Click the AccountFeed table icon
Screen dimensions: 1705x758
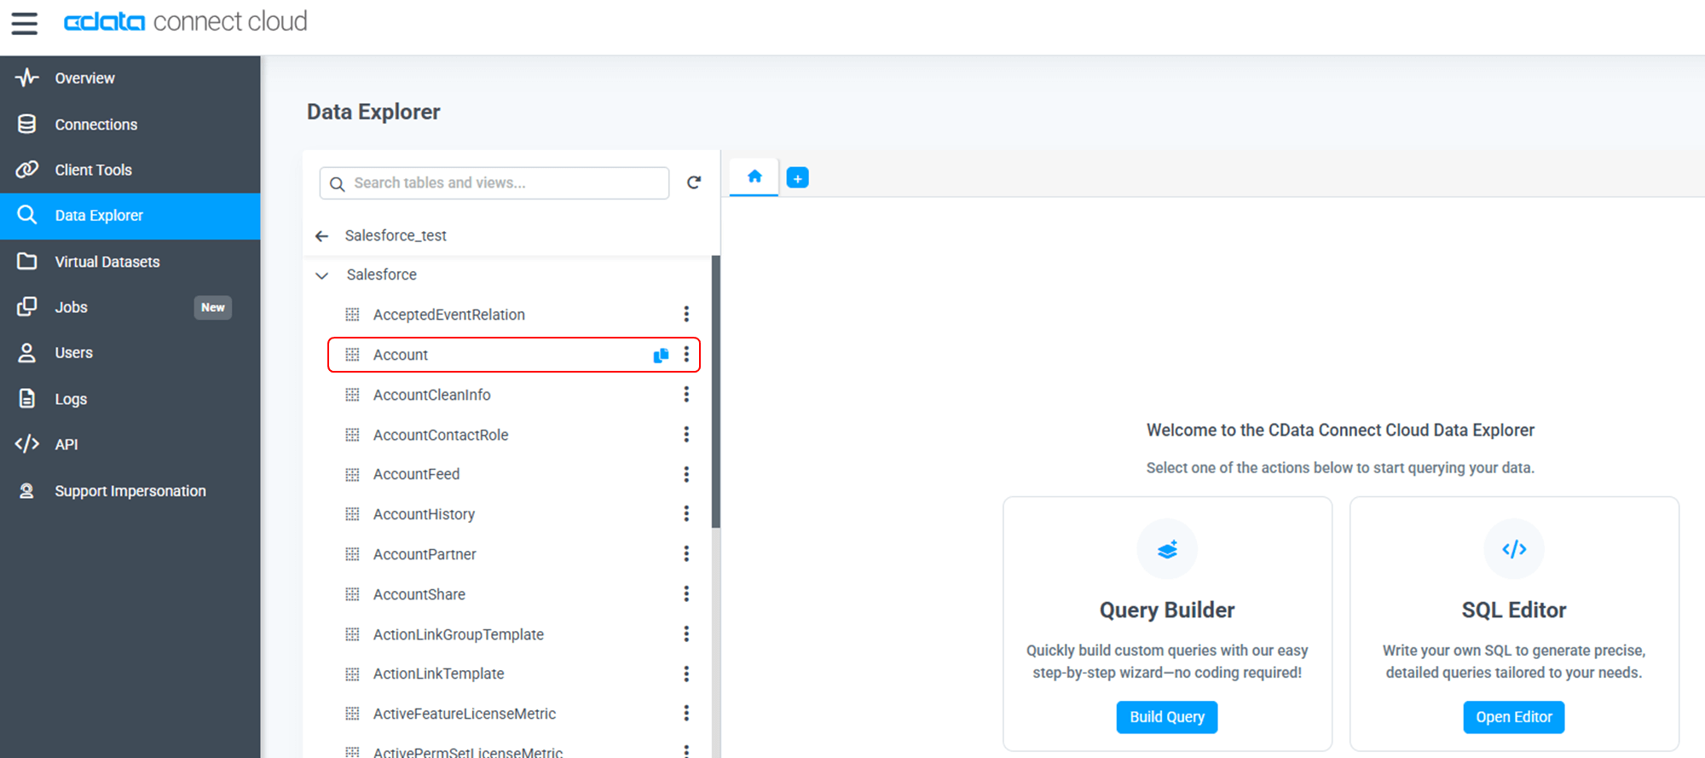point(352,474)
